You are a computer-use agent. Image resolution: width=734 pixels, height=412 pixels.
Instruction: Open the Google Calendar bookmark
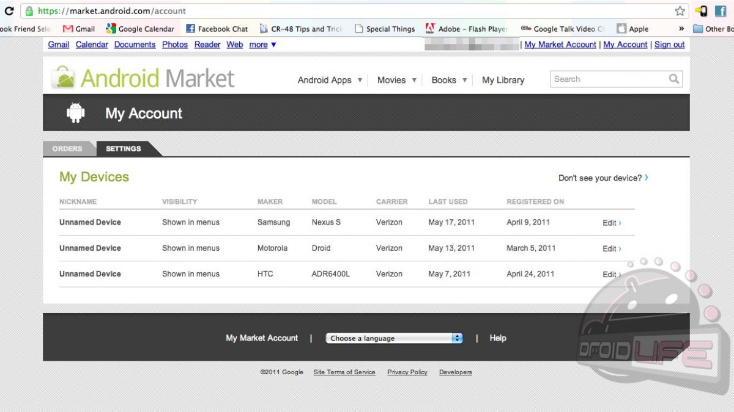pos(140,29)
